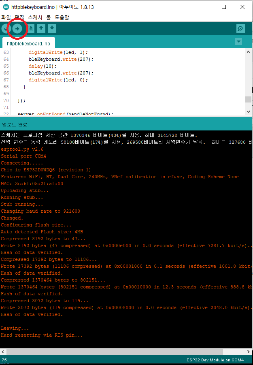Image resolution: width=253 pixels, height=365 pixels.
Task: Maximize the Arduino window
Action: (x=224, y=7)
